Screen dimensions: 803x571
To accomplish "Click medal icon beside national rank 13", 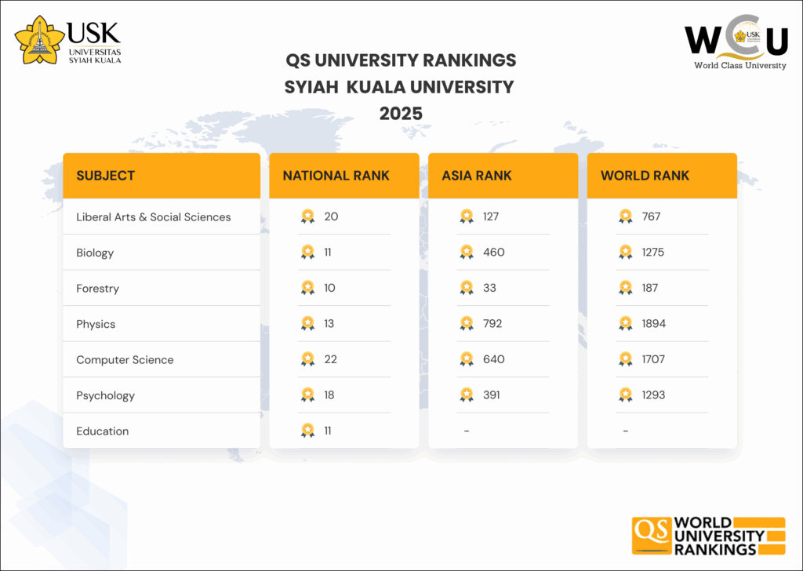I will 307,324.
